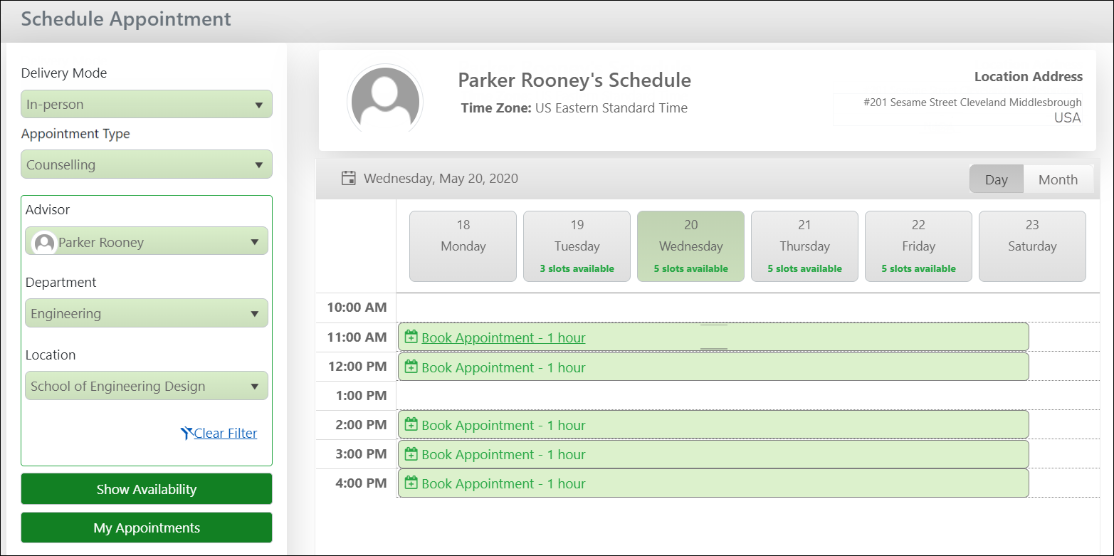Click the calendar-plus icon in the 12:00 PM slot
1114x556 pixels.
(411, 367)
